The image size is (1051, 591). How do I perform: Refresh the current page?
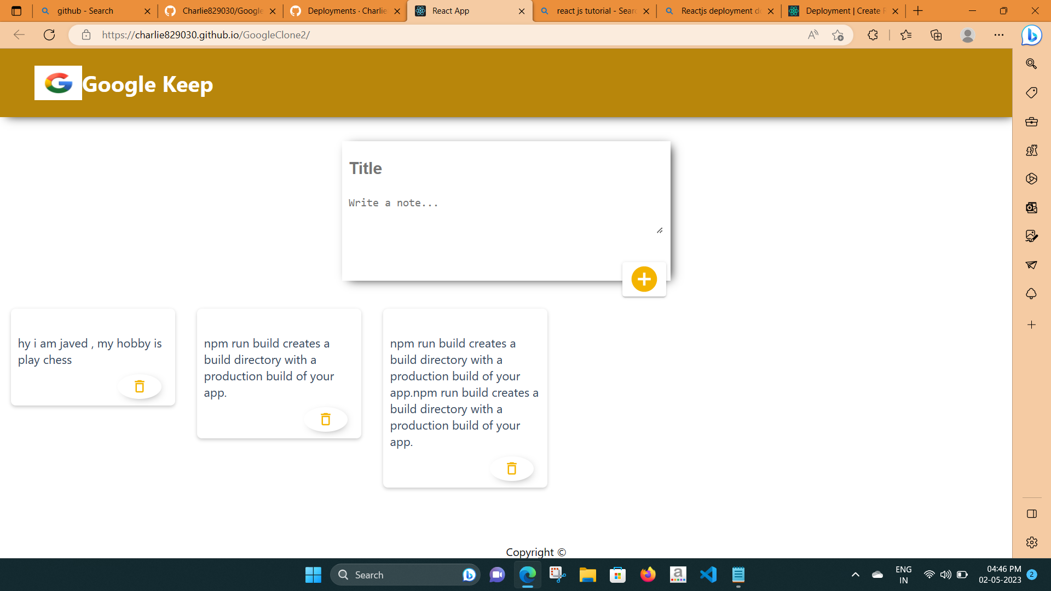click(49, 35)
